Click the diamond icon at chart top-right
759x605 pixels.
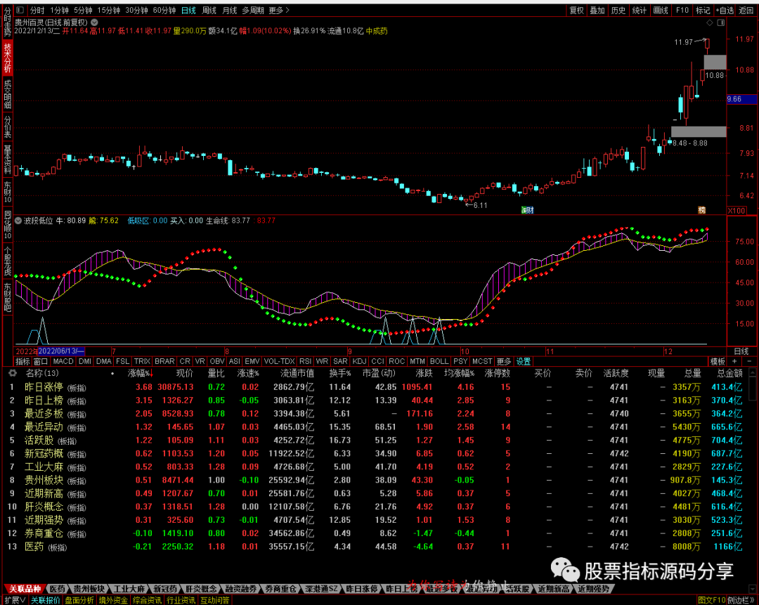710,22
